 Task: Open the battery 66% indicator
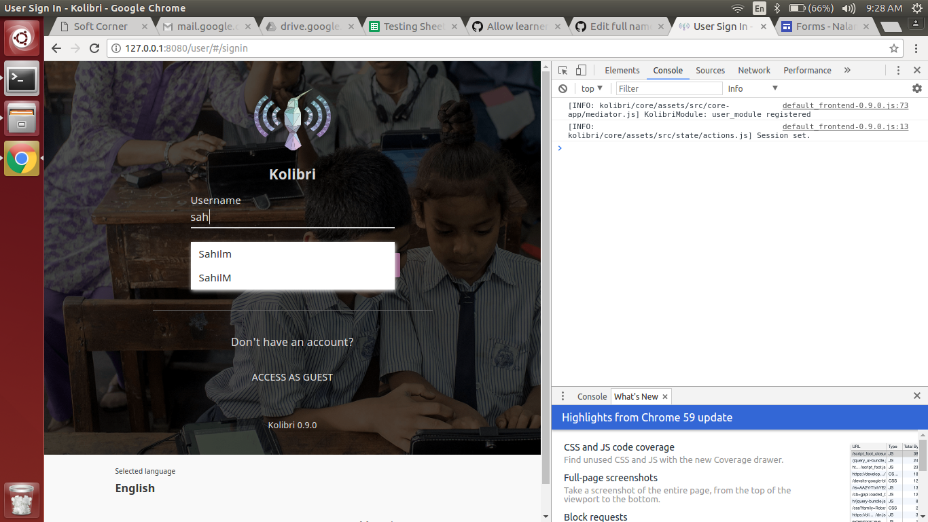pos(812,8)
